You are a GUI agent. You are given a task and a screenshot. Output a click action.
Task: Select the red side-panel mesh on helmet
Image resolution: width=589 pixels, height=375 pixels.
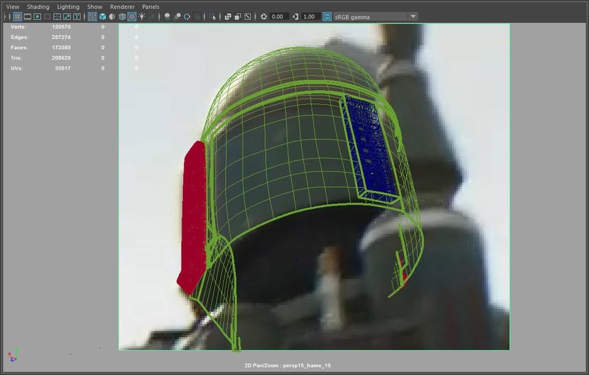(x=193, y=218)
